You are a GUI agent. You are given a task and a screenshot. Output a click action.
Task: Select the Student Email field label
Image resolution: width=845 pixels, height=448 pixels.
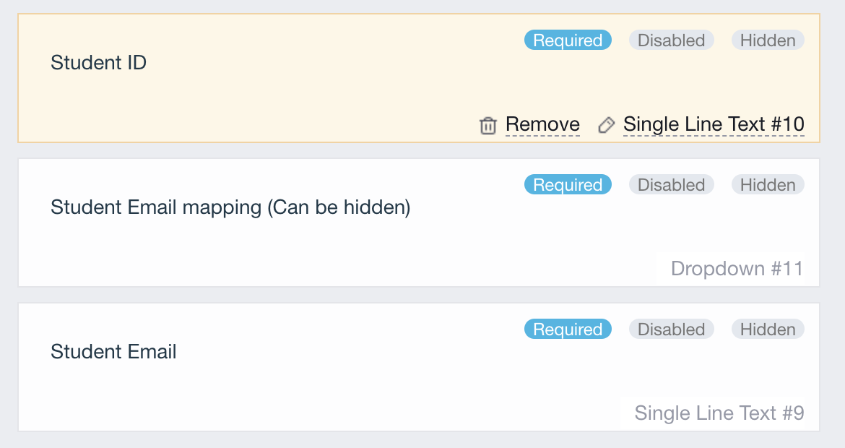[113, 353]
